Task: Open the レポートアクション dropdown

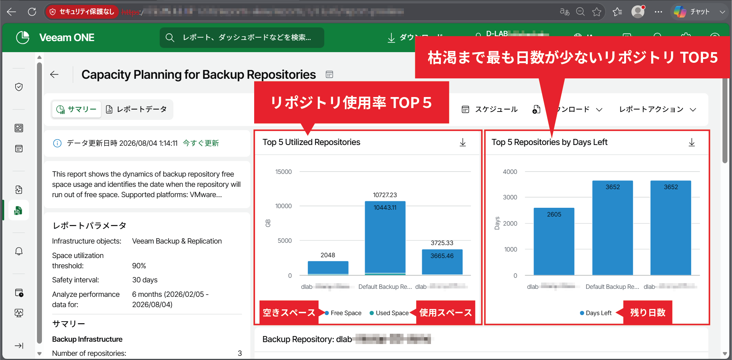Action: tap(658, 110)
